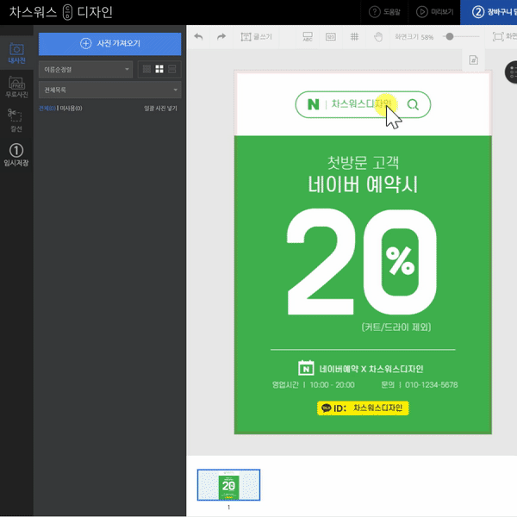This screenshot has height=517, width=517.
Task: Open the 전체목록 folder list dropdown
Action: pyautogui.click(x=109, y=90)
